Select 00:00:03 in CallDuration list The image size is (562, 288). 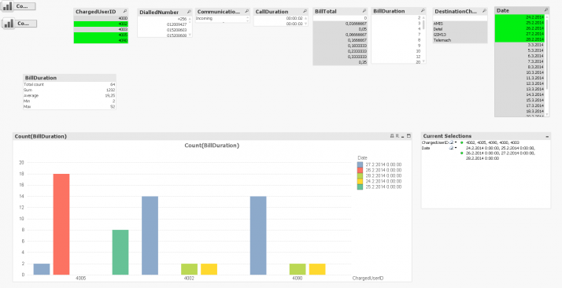(278, 24)
